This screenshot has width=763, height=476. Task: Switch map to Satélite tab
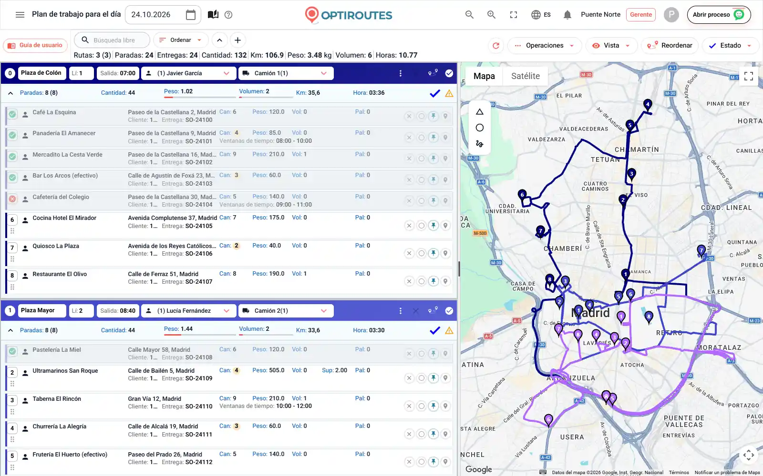click(525, 76)
